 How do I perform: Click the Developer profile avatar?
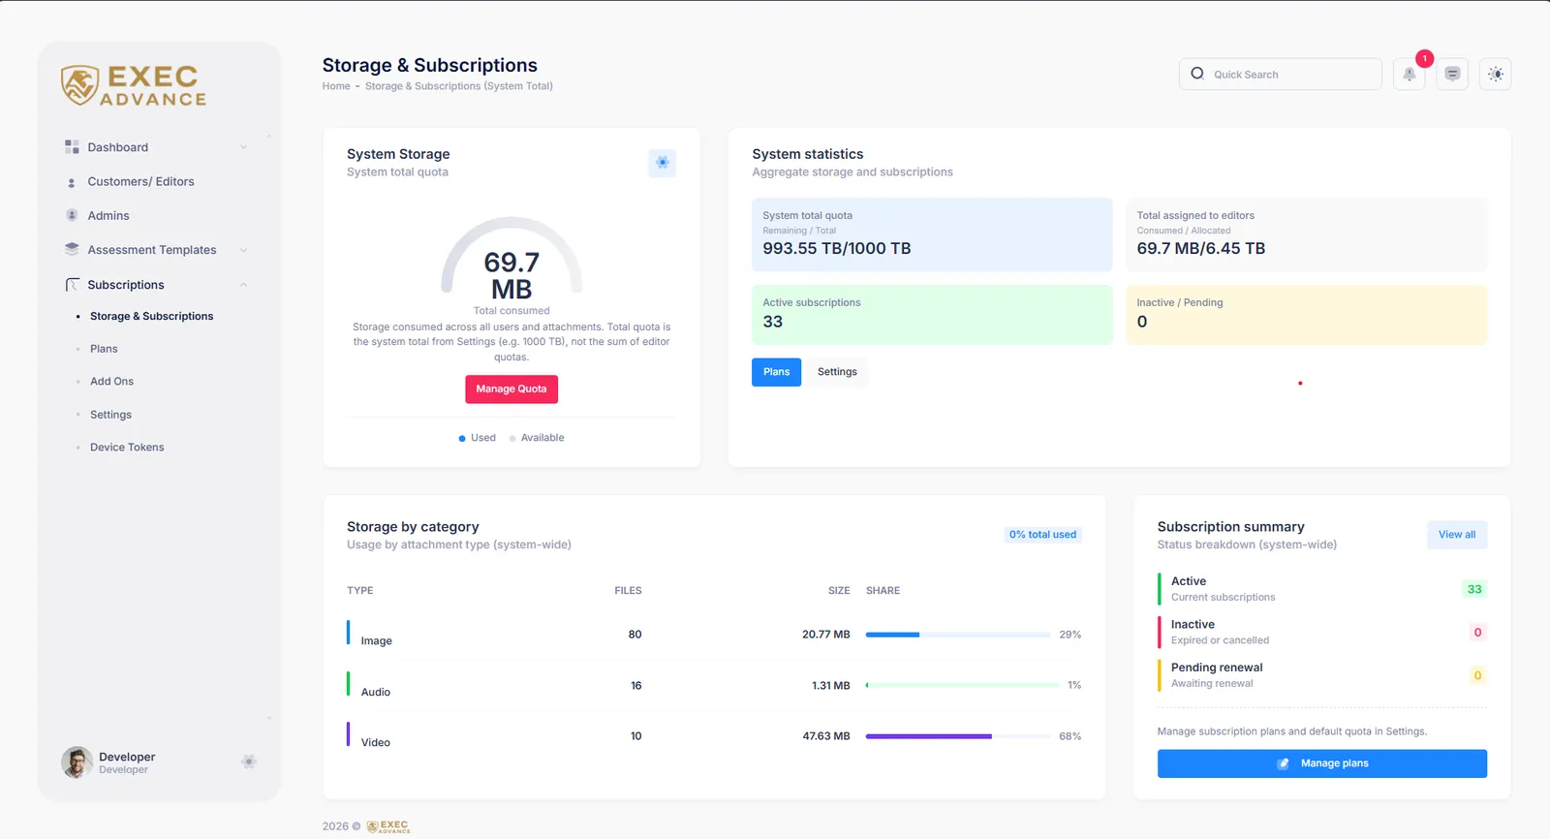[x=77, y=762]
